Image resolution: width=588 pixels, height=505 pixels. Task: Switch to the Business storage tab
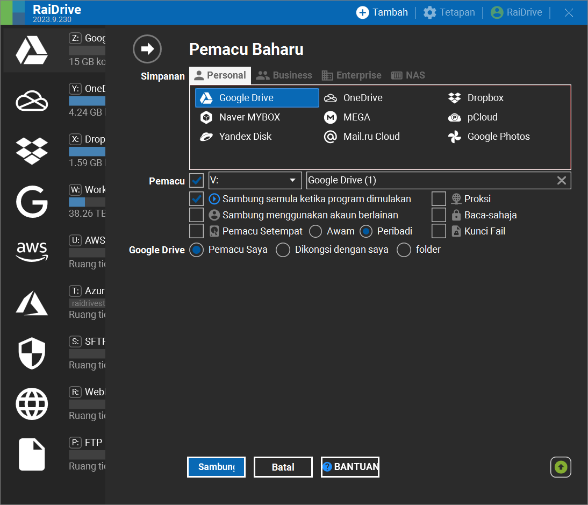pyautogui.click(x=284, y=75)
